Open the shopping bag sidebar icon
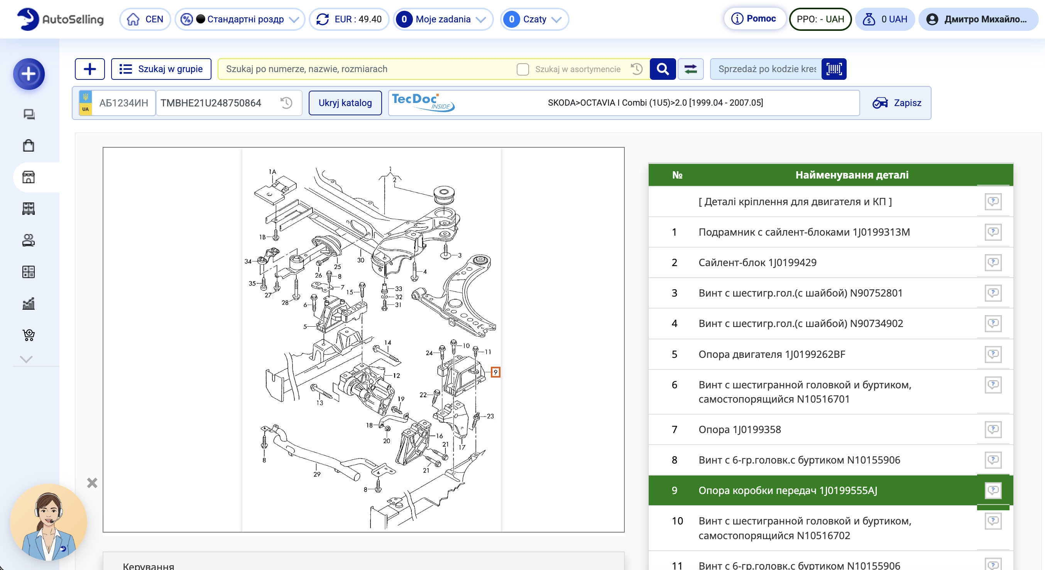Image resolution: width=1045 pixels, height=570 pixels. point(29,145)
